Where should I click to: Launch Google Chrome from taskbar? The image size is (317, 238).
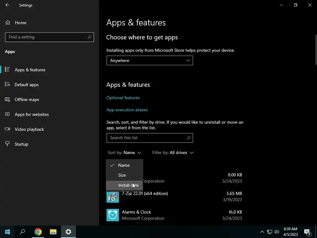pos(38,232)
